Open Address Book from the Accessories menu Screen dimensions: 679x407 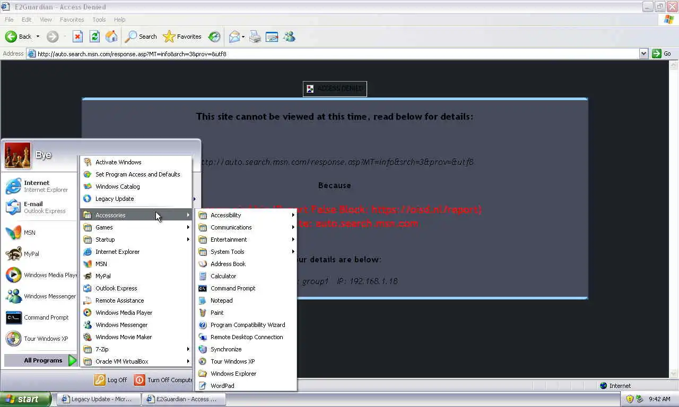(246, 264)
